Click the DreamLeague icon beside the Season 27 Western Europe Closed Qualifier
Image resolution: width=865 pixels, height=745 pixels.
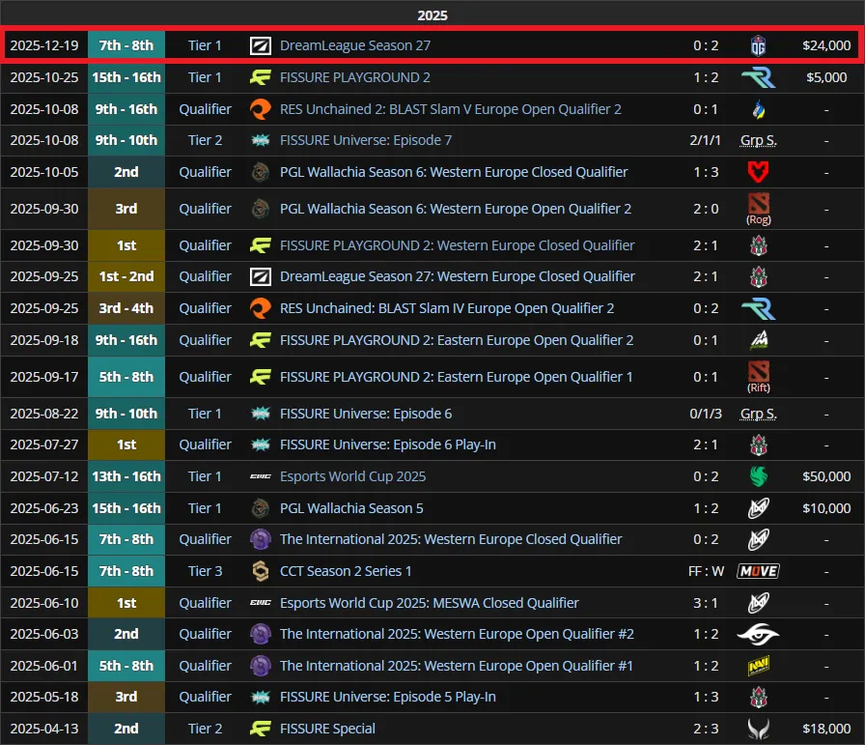pyautogui.click(x=261, y=276)
